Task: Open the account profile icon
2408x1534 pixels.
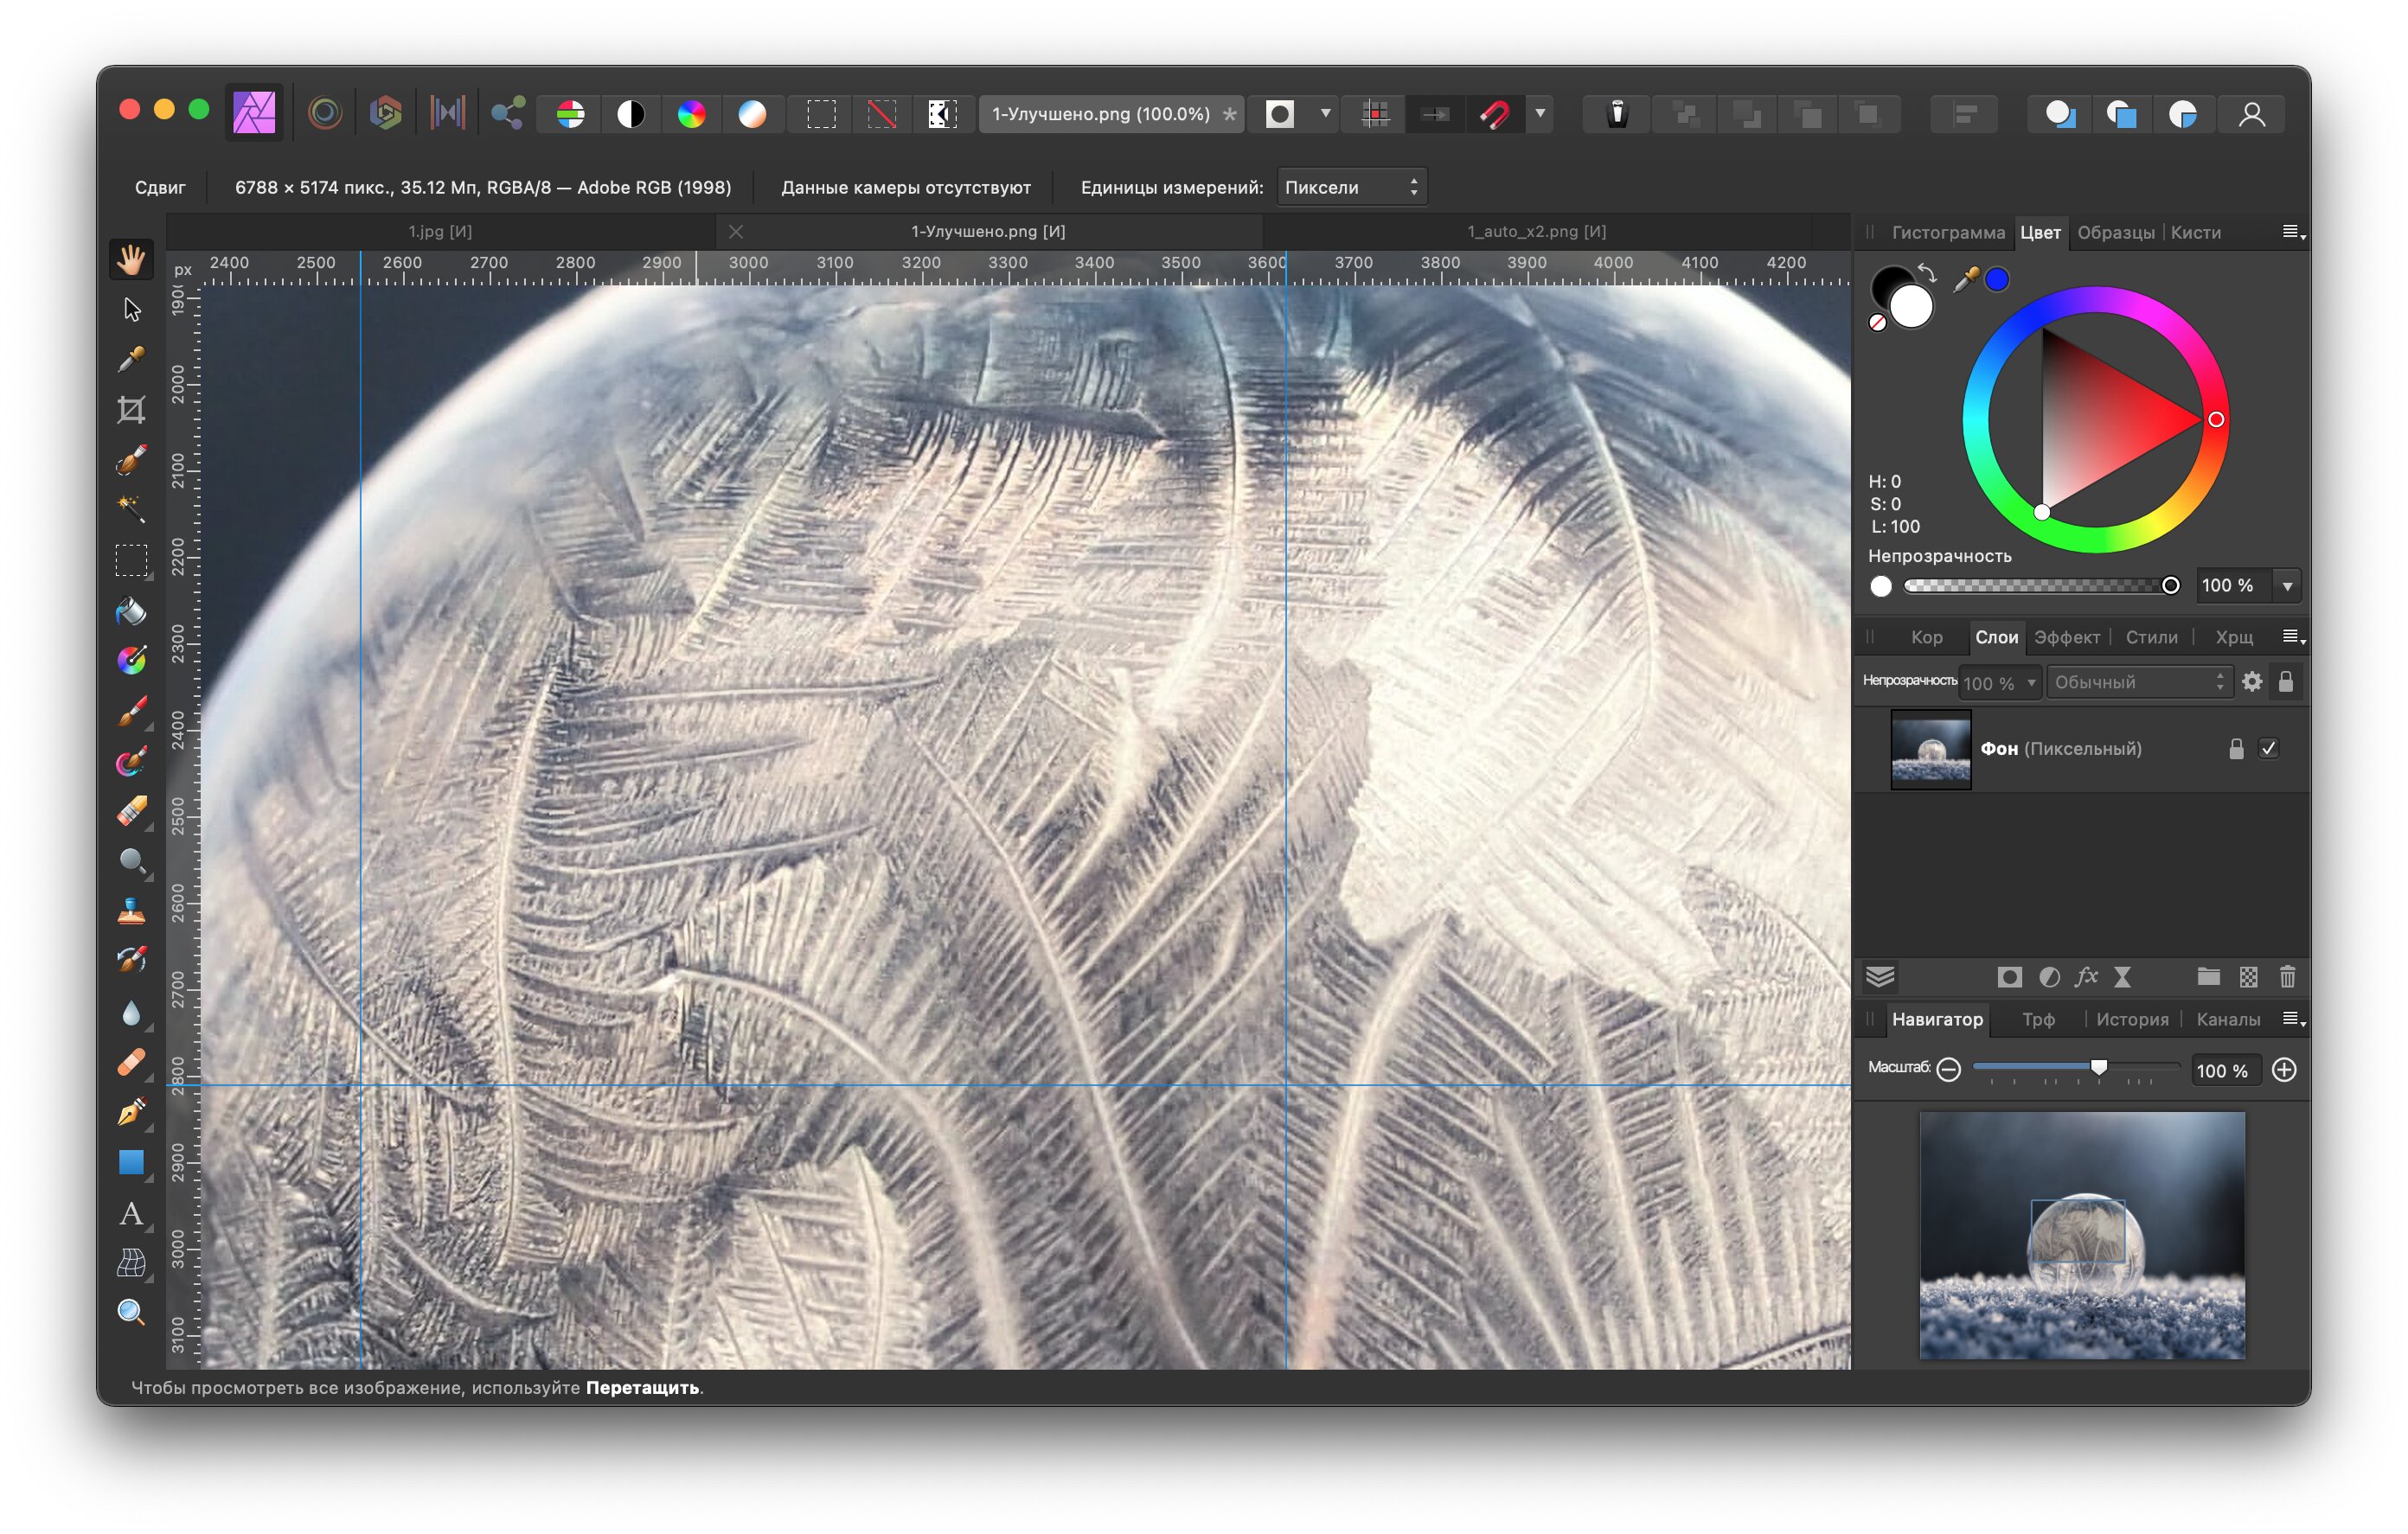Action: pos(2252,114)
